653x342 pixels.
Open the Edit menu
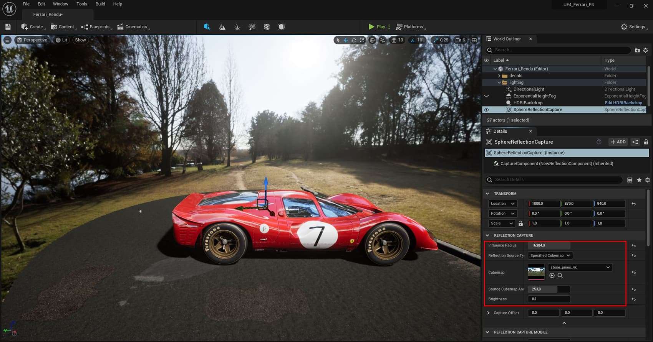(41, 4)
